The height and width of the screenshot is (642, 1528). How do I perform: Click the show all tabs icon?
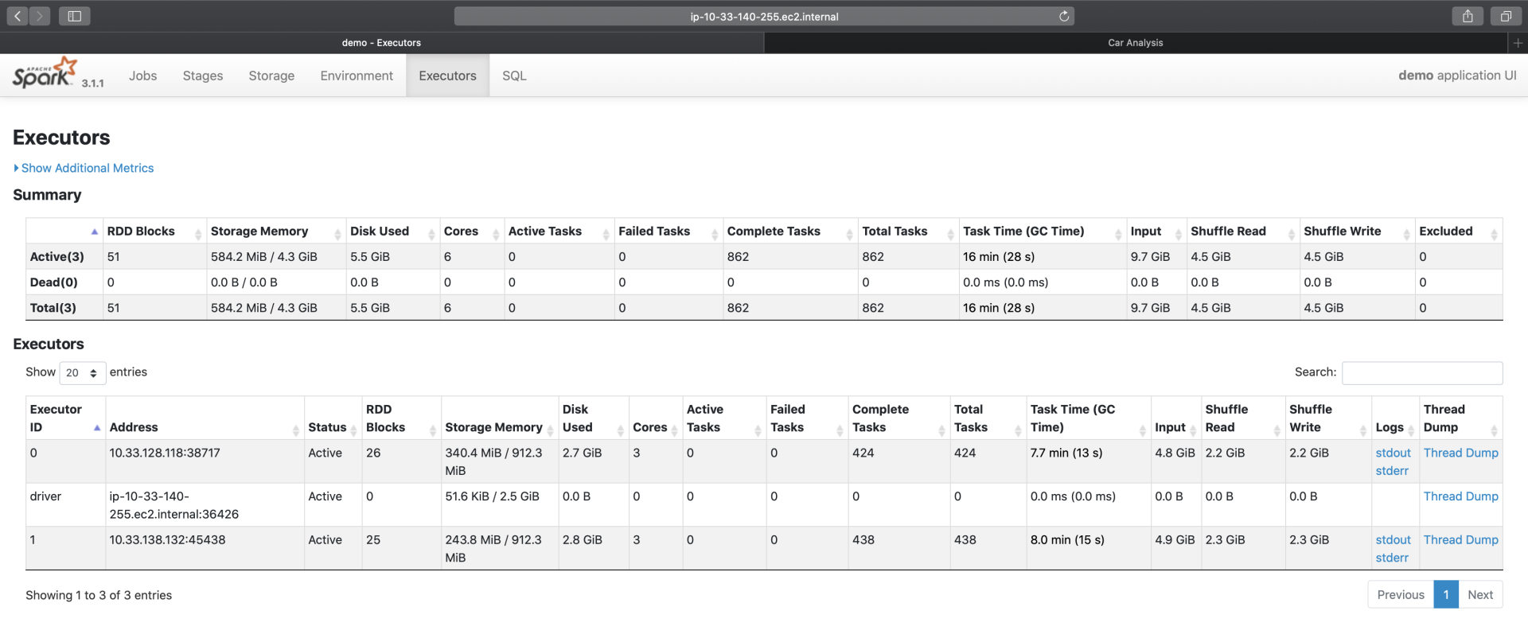tap(1506, 16)
